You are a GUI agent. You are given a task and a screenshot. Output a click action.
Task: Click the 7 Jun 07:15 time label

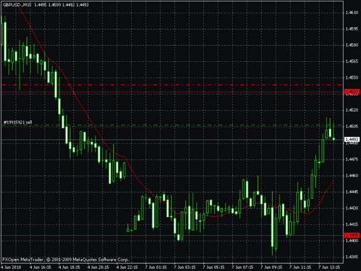pyautogui.click(x=243, y=268)
